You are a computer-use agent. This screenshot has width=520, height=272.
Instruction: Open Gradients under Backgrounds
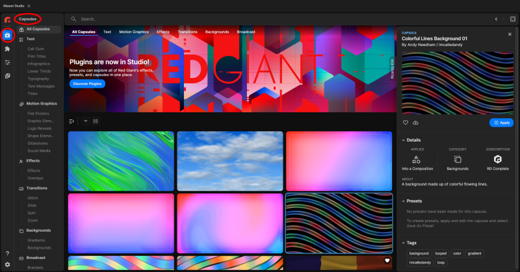(x=36, y=241)
